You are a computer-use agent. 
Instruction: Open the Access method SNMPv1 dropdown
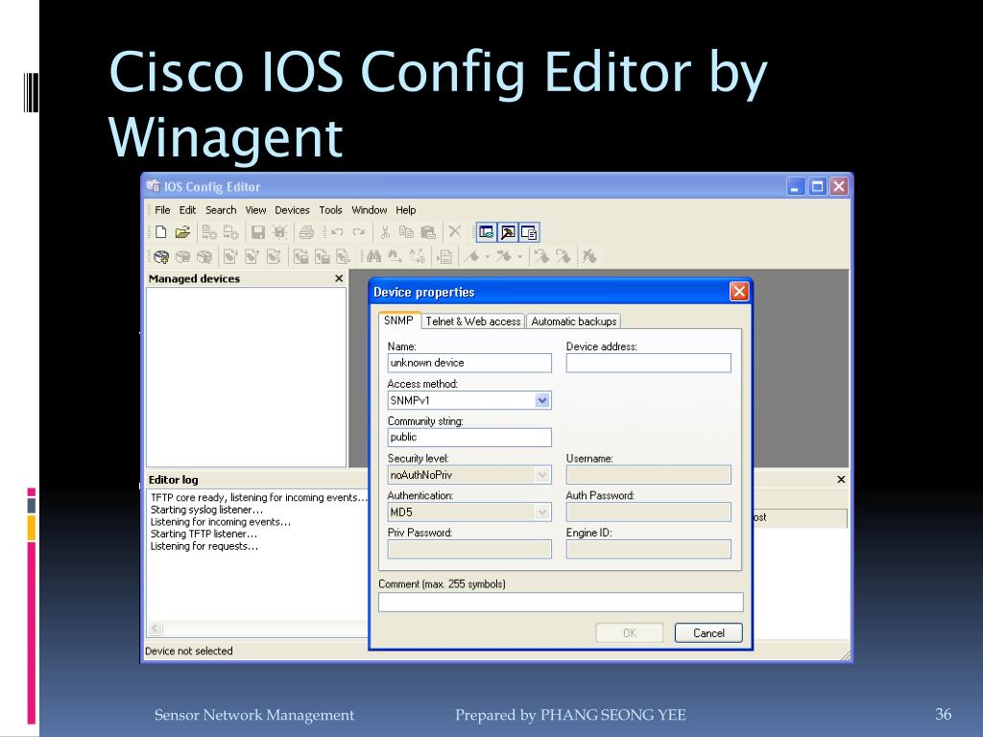coord(542,400)
